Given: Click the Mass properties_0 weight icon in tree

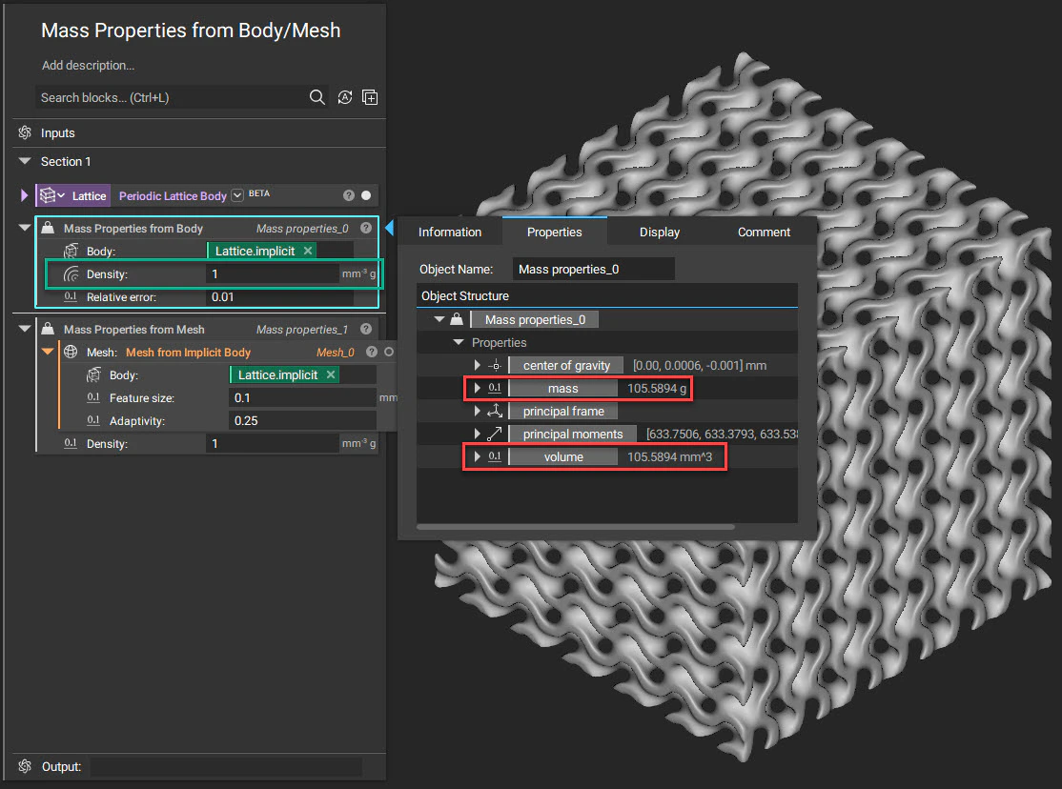Looking at the screenshot, I should (457, 319).
